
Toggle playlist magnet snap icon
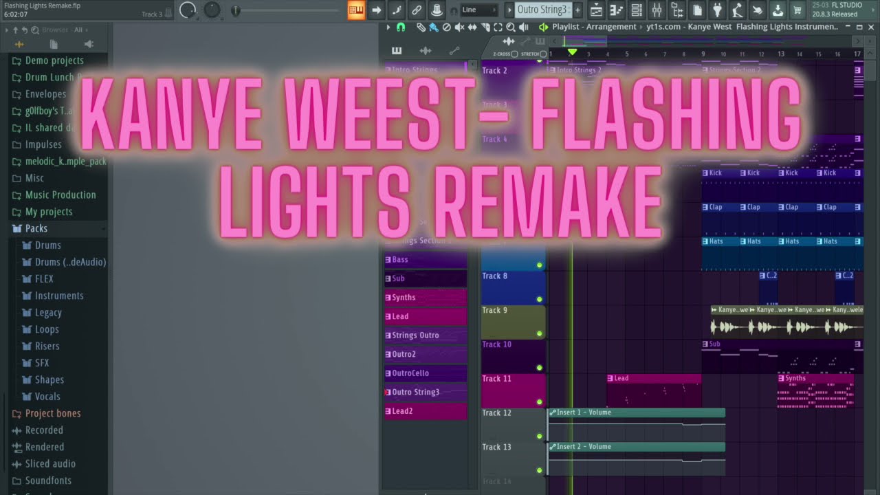(401, 27)
